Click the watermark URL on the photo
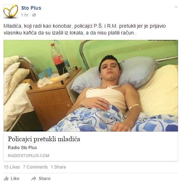Viewport: 182px width, 184px height. click(x=162, y=40)
